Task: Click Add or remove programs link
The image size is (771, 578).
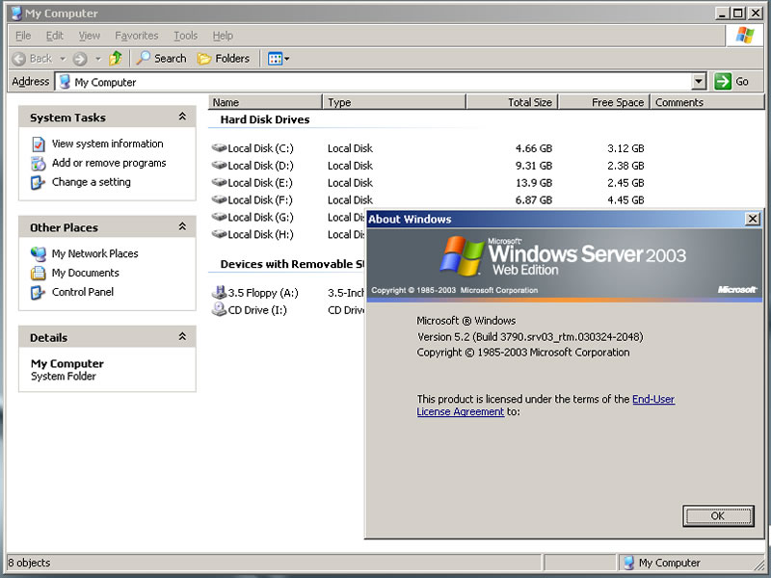Action: coord(109,163)
